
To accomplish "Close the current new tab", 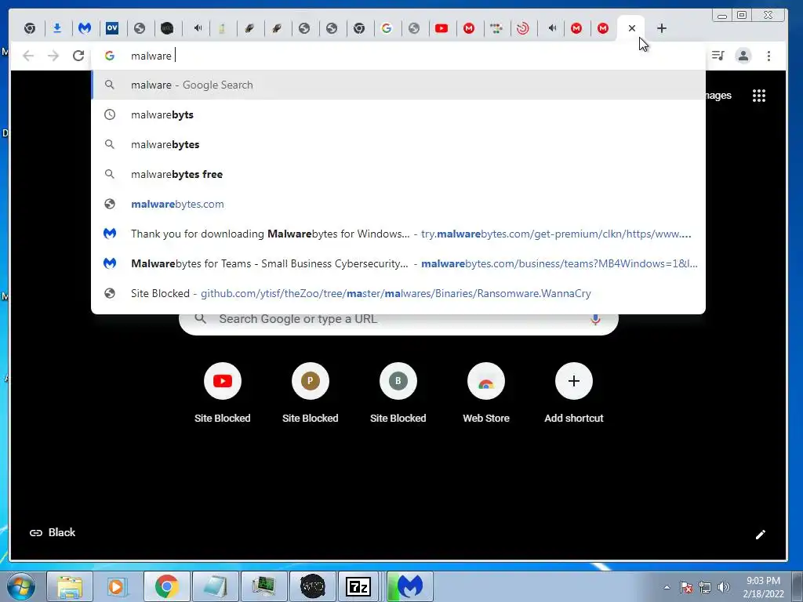I will pos(631,28).
